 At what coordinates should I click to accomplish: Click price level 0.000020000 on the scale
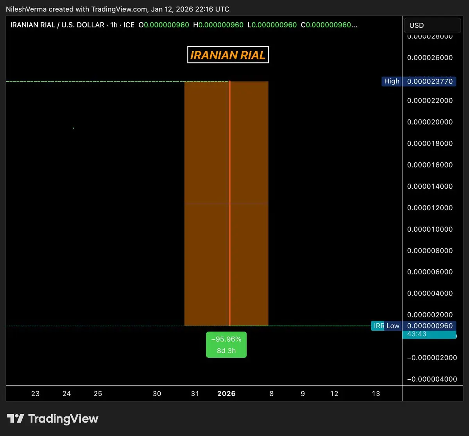430,122
